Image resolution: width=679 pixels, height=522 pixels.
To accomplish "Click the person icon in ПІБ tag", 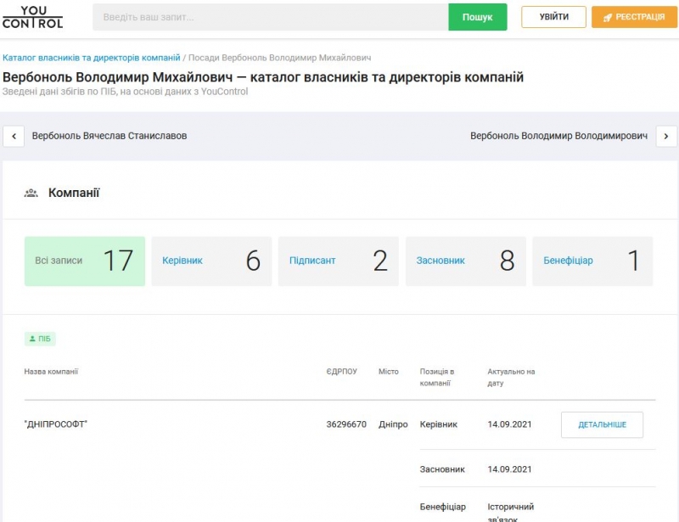I will (32, 339).
